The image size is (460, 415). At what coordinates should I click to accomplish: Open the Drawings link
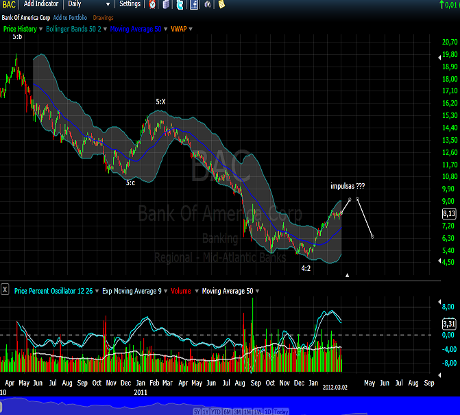(x=103, y=18)
